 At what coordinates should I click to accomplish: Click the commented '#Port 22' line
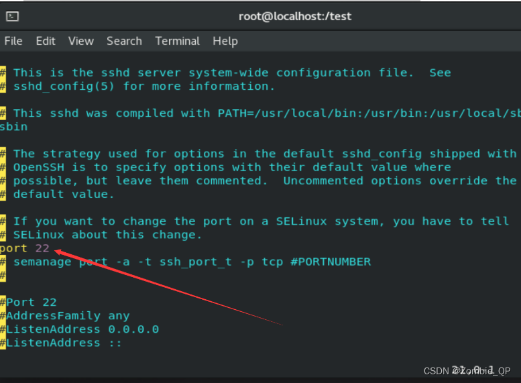[28, 303]
